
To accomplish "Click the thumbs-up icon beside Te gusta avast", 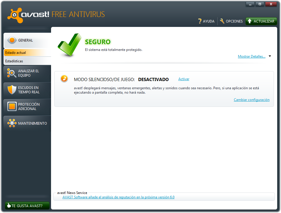I will [x=9, y=205].
